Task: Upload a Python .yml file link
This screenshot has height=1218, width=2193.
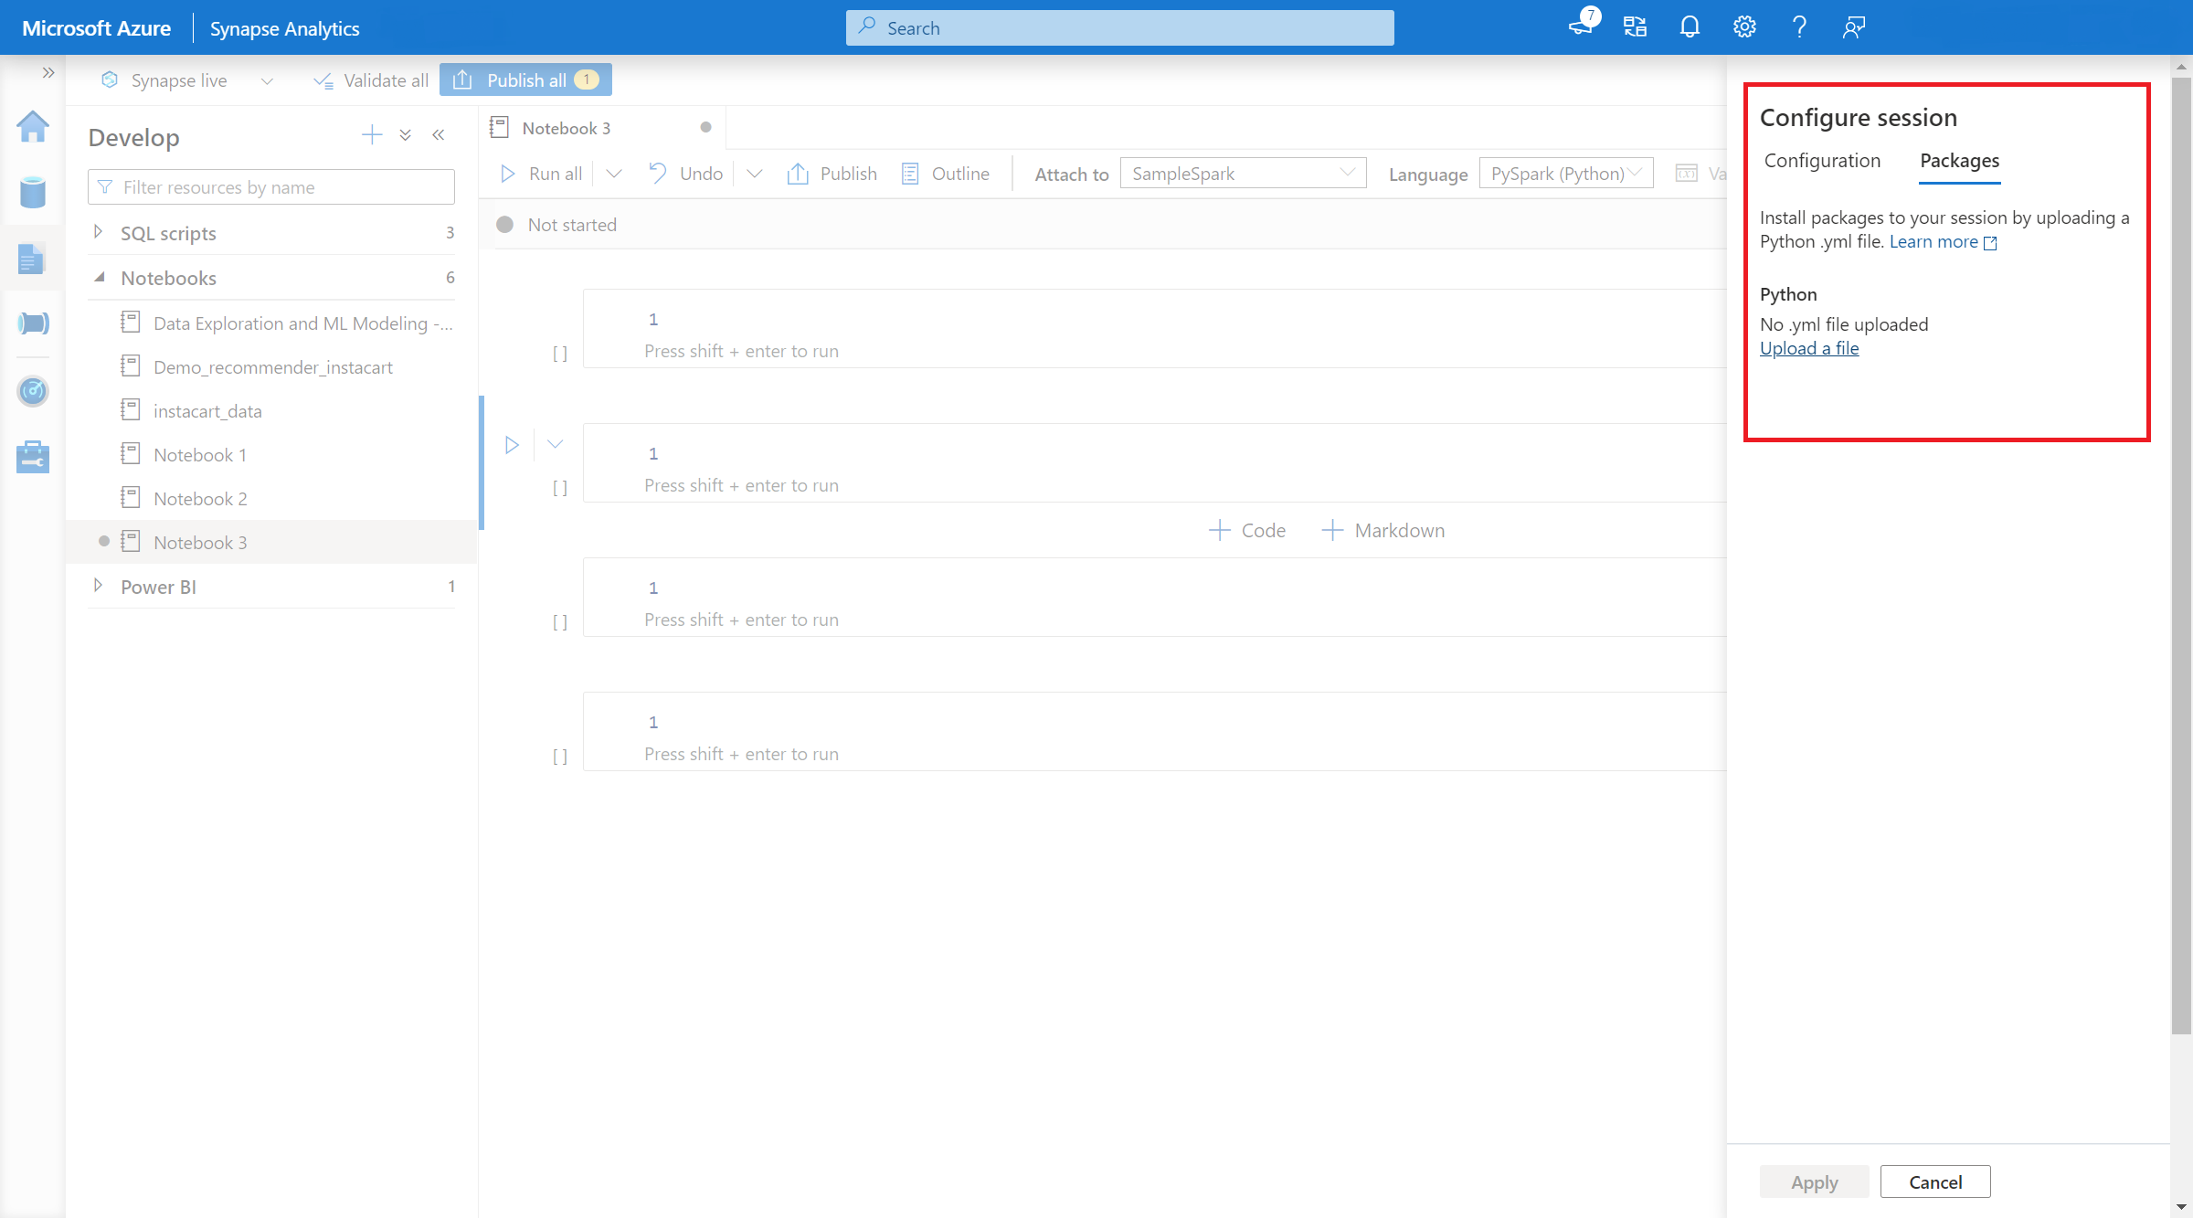Action: coord(1809,348)
